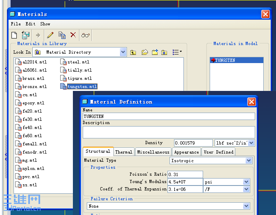Switch to the User Defined tab
This screenshot has width=276, height=215.
coord(218,152)
